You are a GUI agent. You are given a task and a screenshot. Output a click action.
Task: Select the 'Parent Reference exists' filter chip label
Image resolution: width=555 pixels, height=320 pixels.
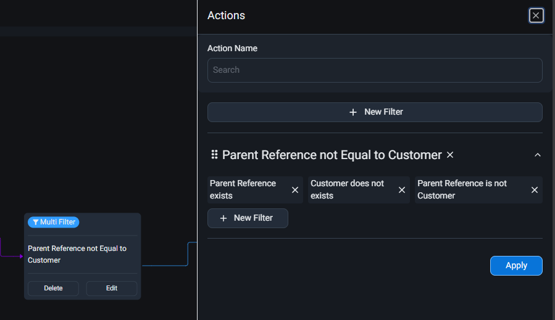243,189
